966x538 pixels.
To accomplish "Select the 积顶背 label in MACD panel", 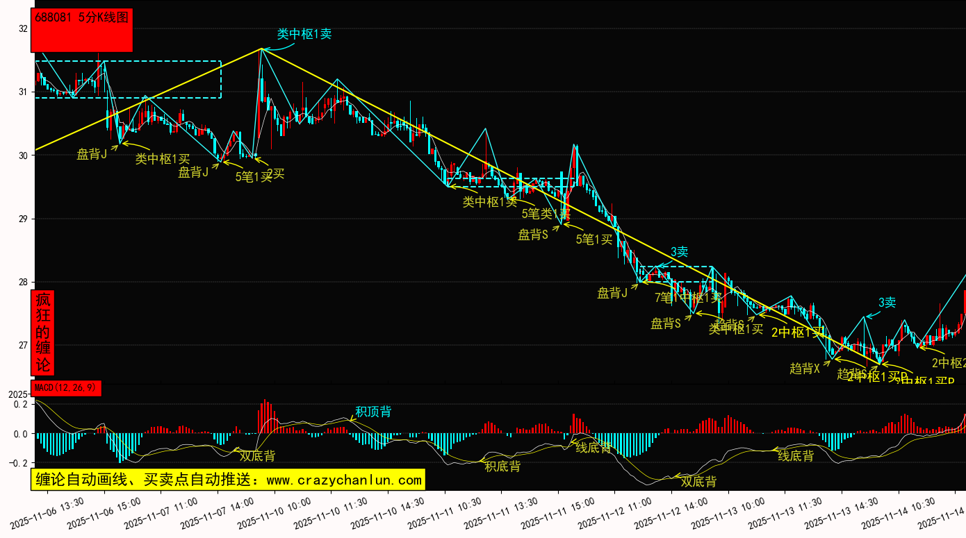I will pyautogui.click(x=373, y=412).
